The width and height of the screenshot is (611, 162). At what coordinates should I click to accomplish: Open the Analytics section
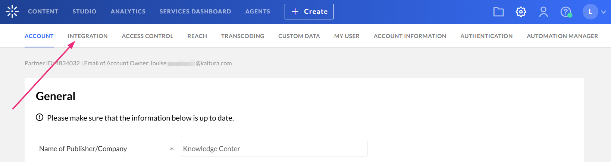click(x=128, y=12)
